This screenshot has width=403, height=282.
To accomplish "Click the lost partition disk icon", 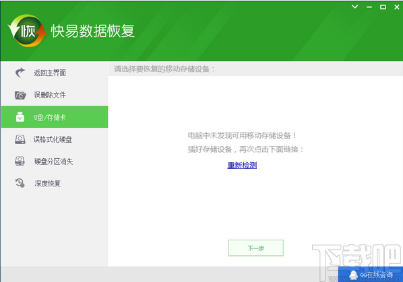I will (x=20, y=161).
